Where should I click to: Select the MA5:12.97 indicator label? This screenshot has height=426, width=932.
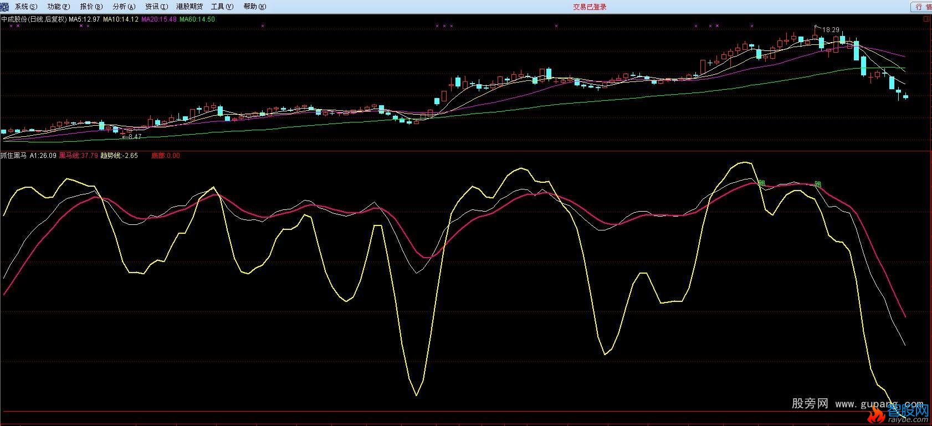[x=84, y=19]
